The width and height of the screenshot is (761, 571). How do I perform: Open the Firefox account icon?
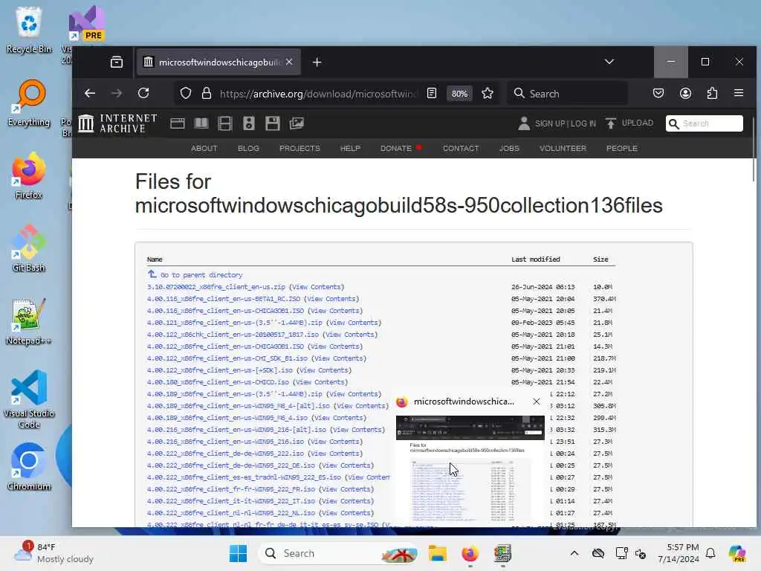[685, 93]
